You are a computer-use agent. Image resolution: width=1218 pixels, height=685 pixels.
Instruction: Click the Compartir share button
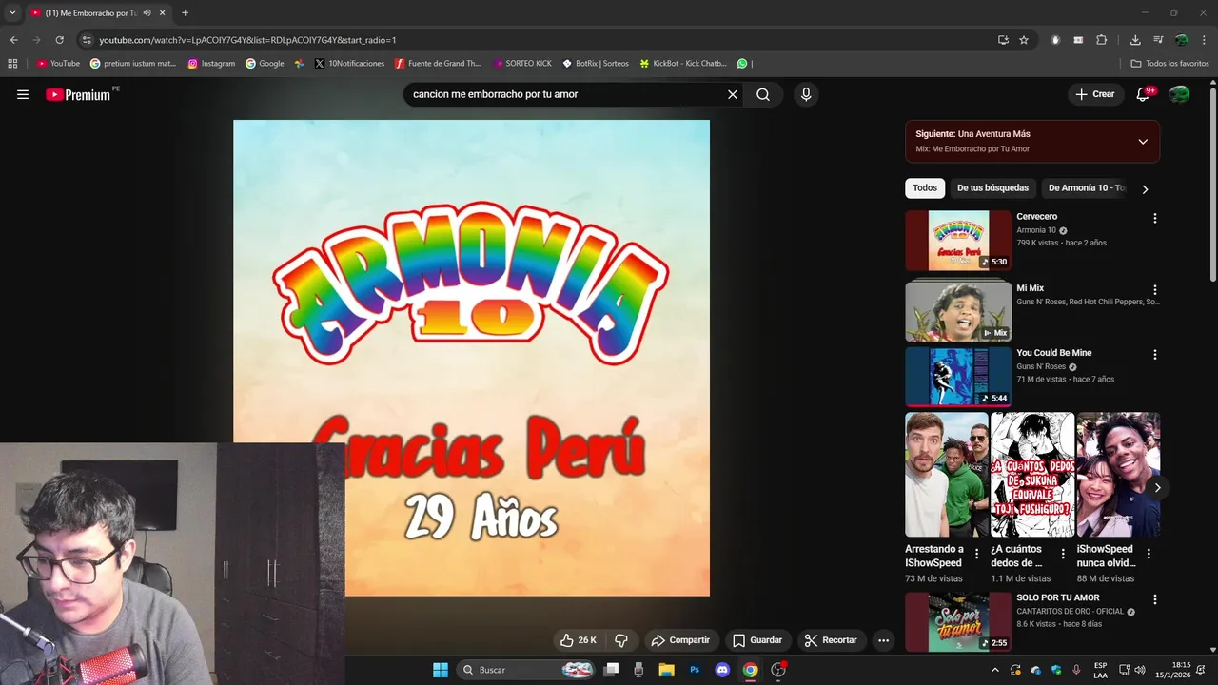click(681, 640)
